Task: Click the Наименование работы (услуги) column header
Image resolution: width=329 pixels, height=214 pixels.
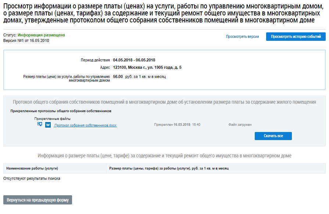Action: [32, 168]
